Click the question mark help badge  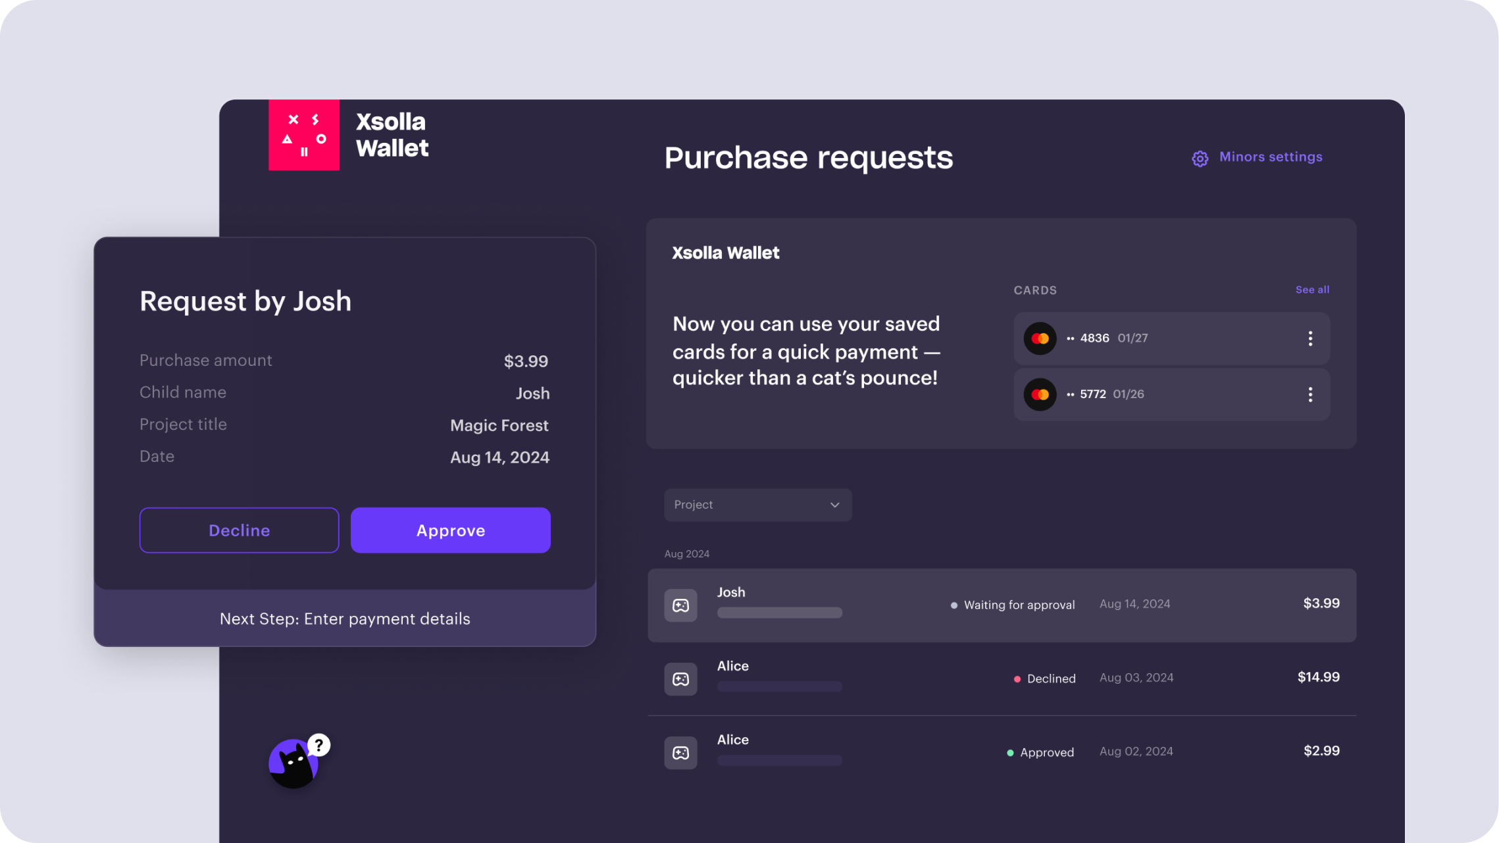pyautogui.click(x=318, y=745)
